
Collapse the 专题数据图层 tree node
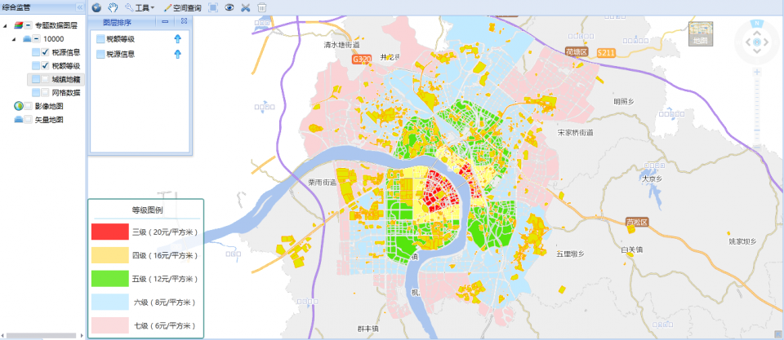[6, 25]
